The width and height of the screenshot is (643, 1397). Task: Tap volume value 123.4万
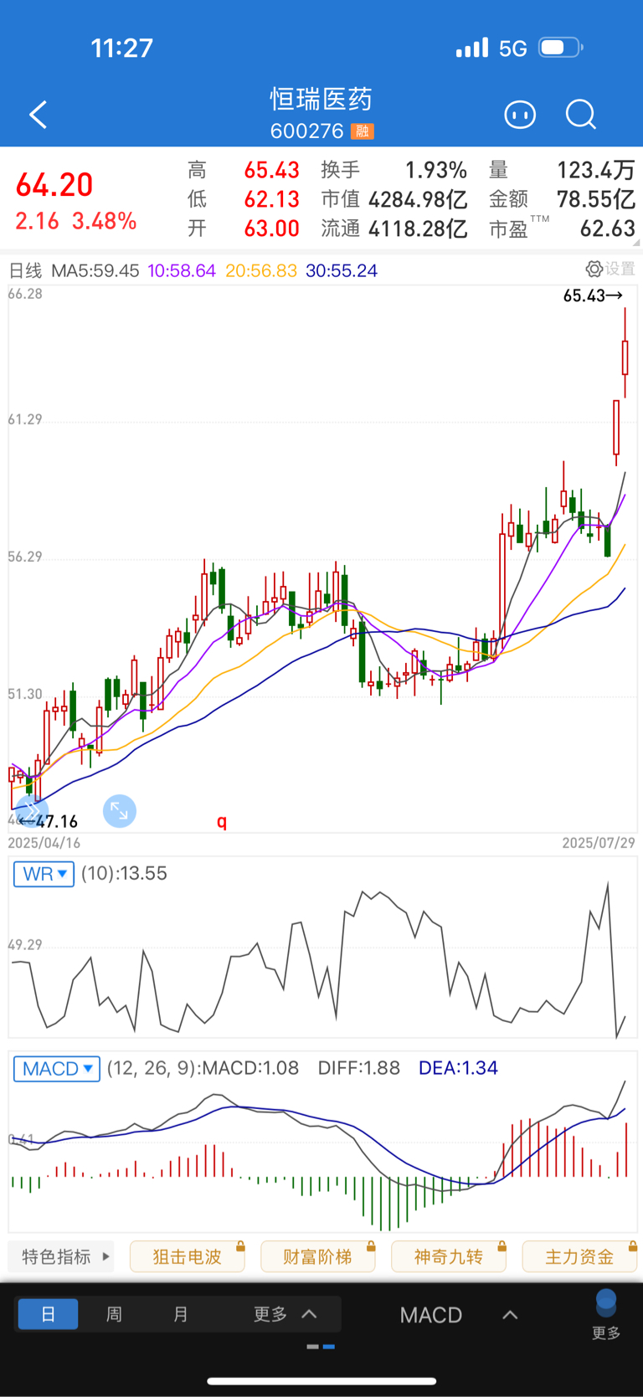[596, 170]
